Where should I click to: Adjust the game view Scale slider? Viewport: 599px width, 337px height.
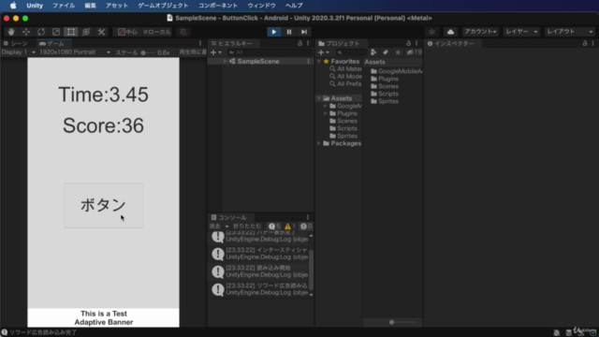[x=148, y=52]
